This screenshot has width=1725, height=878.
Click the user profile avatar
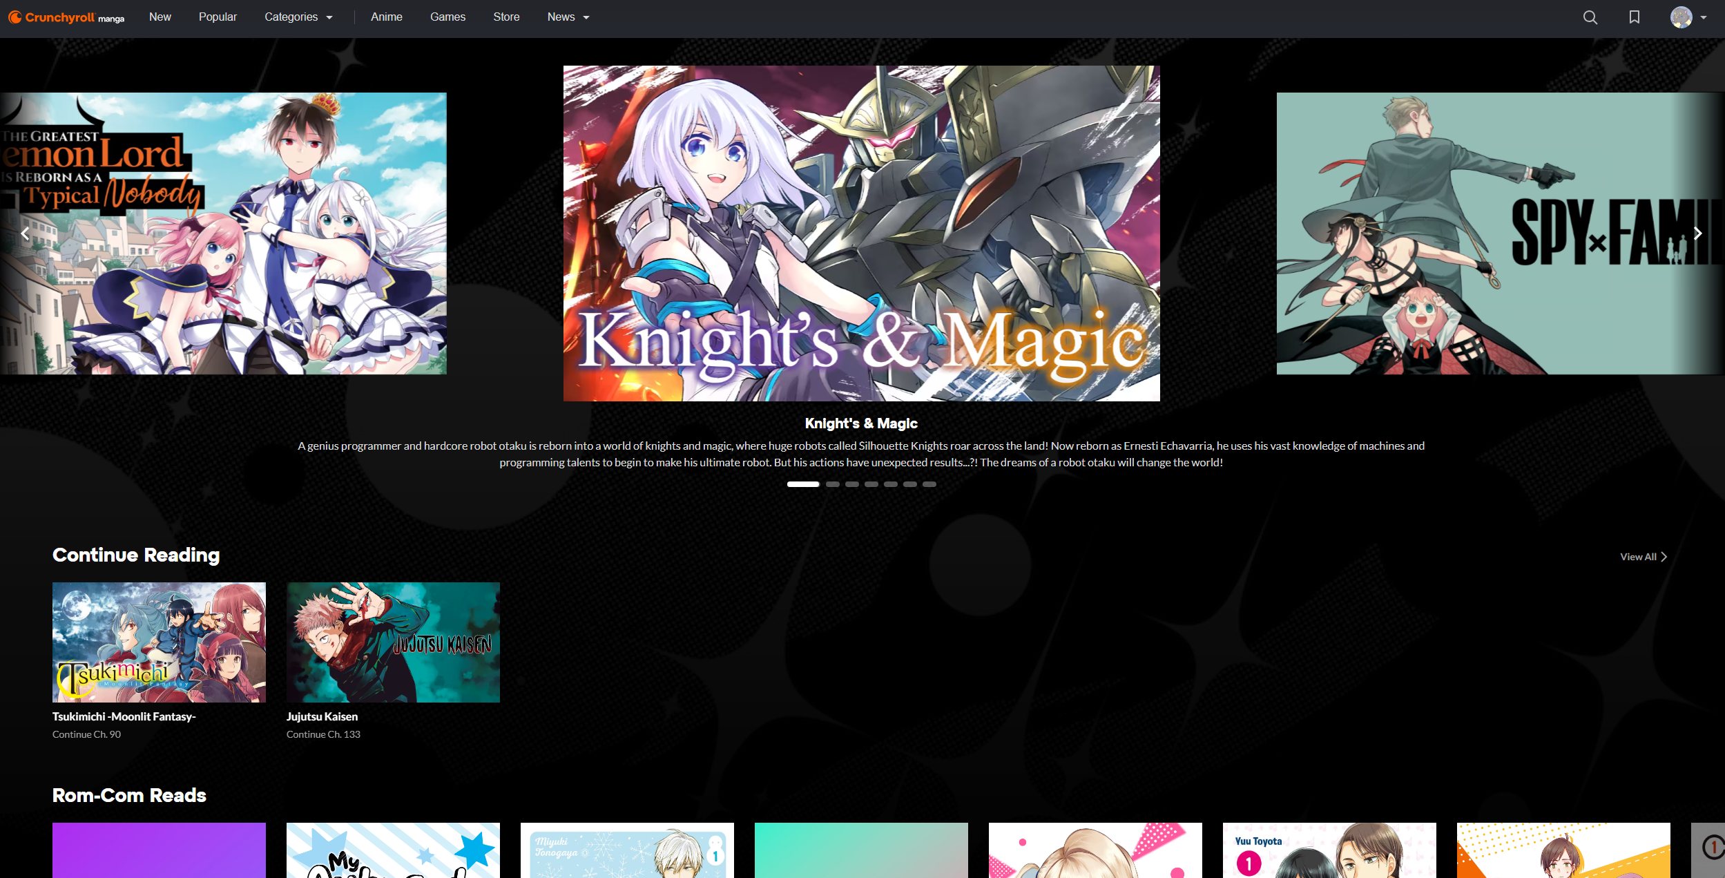coord(1681,17)
